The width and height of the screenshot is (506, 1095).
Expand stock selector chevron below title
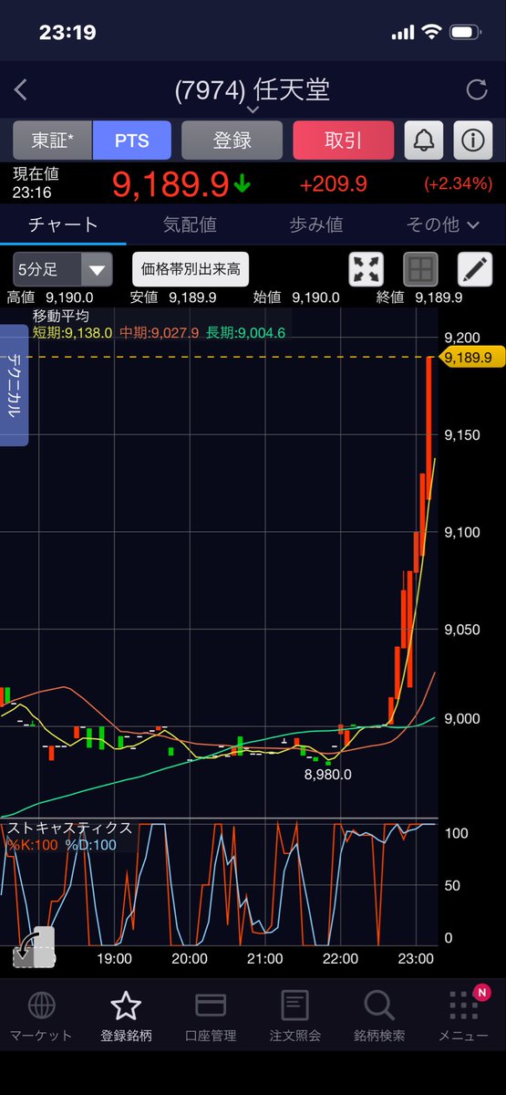(x=253, y=110)
